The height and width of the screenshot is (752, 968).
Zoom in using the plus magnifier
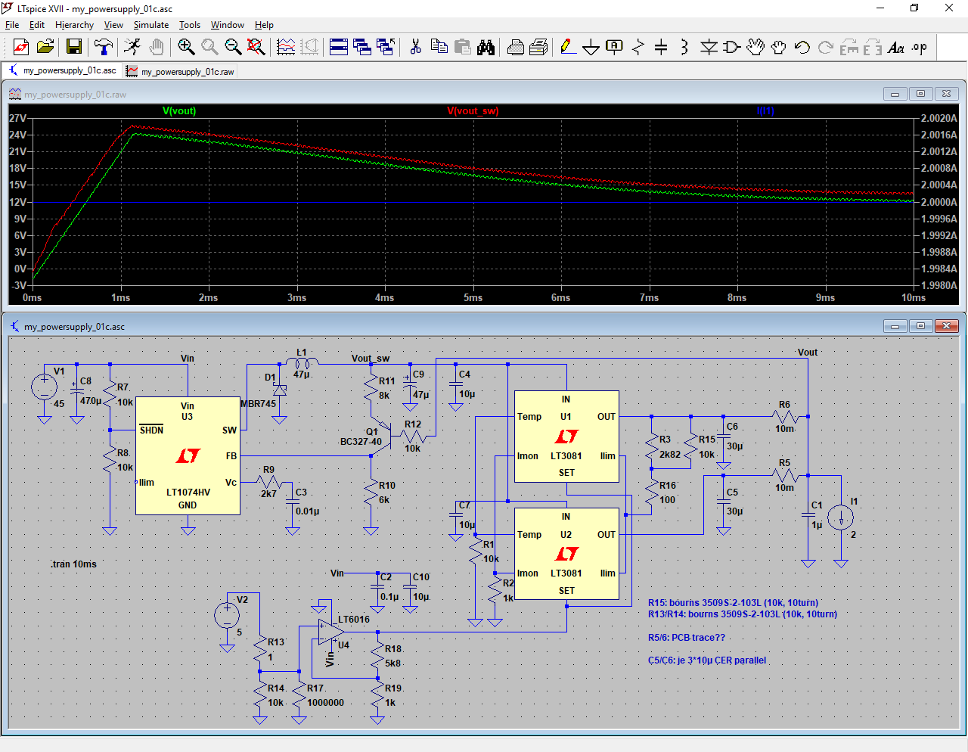pyautogui.click(x=186, y=47)
